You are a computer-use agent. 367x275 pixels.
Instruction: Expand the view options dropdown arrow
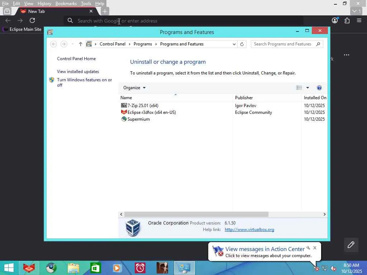(308, 88)
